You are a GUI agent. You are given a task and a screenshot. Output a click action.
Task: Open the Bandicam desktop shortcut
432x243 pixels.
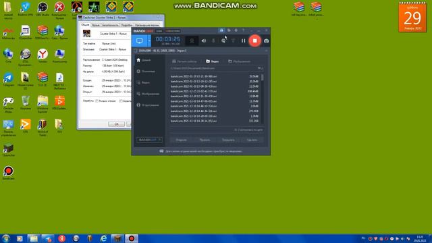coord(8,173)
